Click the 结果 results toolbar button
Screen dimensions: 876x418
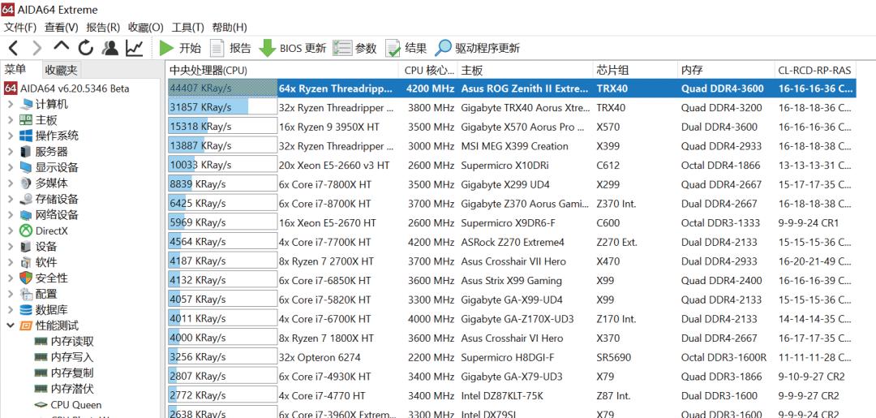(x=406, y=48)
